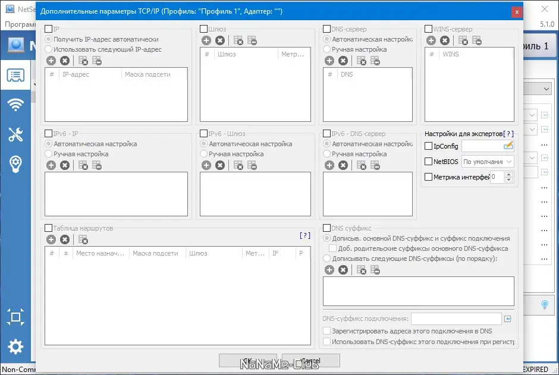559x375 pixels.
Task: Click import icon next to DNS-суффикс подключения field
Action: pos(508,319)
